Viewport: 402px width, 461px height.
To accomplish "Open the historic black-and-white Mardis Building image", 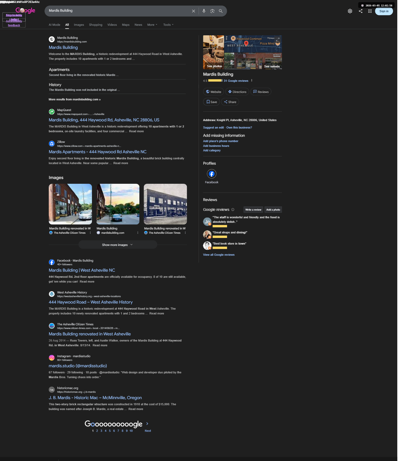I will coord(165,204).
